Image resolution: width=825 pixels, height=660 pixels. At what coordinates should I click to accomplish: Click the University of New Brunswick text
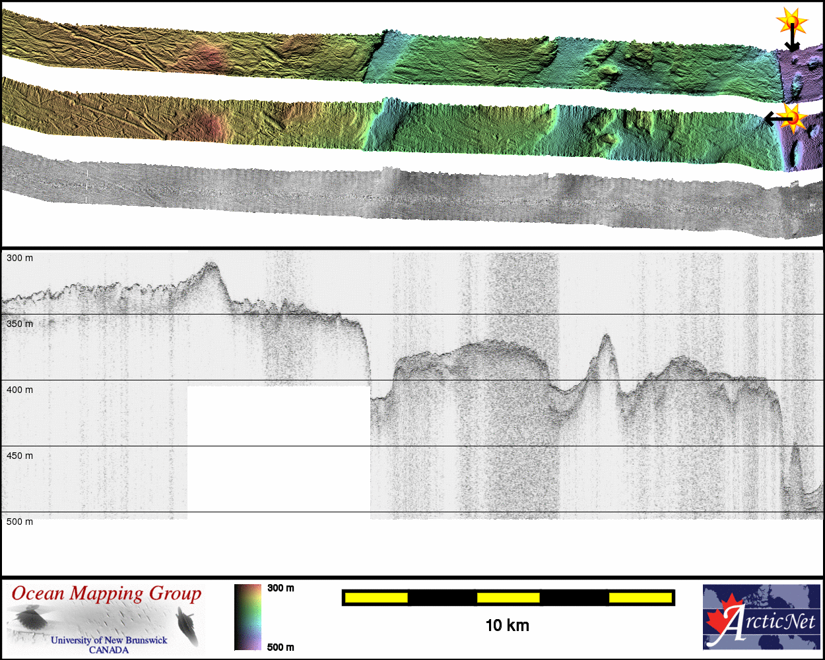tap(109, 640)
